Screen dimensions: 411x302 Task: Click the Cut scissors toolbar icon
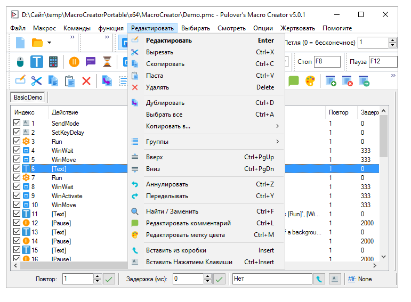[36, 80]
